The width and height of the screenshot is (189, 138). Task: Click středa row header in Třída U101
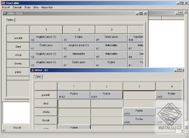(18, 55)
